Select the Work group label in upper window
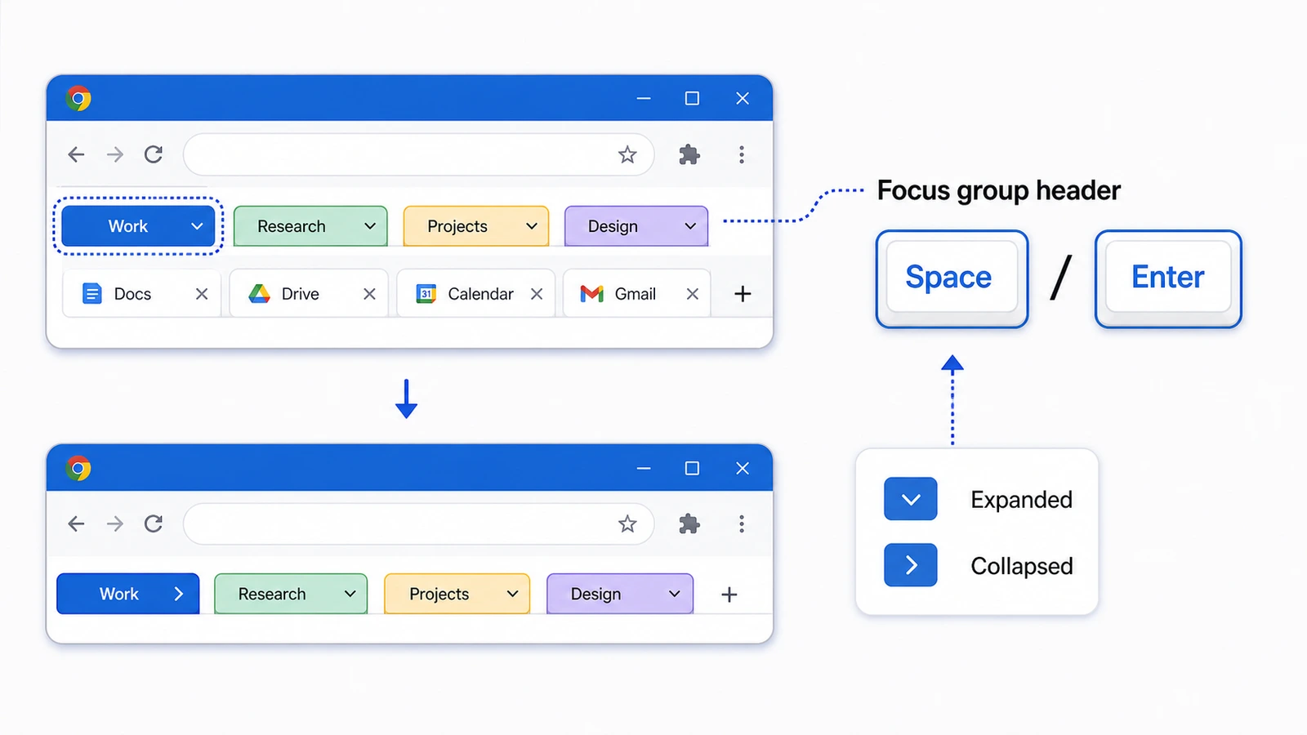This screenshot has height=735, width=1307. (128, 226)
